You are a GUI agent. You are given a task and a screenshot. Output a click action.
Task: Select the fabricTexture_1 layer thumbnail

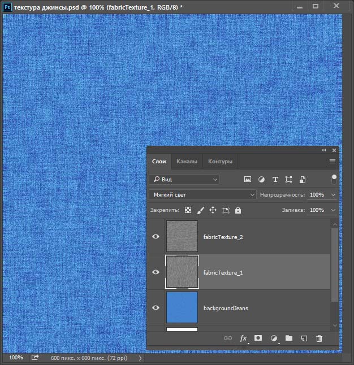(182, 272)
